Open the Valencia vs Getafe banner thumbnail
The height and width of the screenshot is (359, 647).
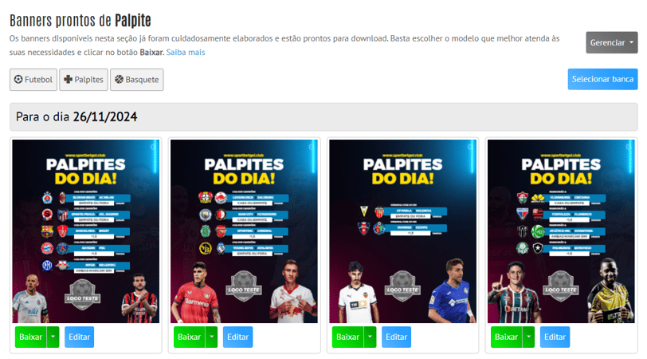[402, 231]
